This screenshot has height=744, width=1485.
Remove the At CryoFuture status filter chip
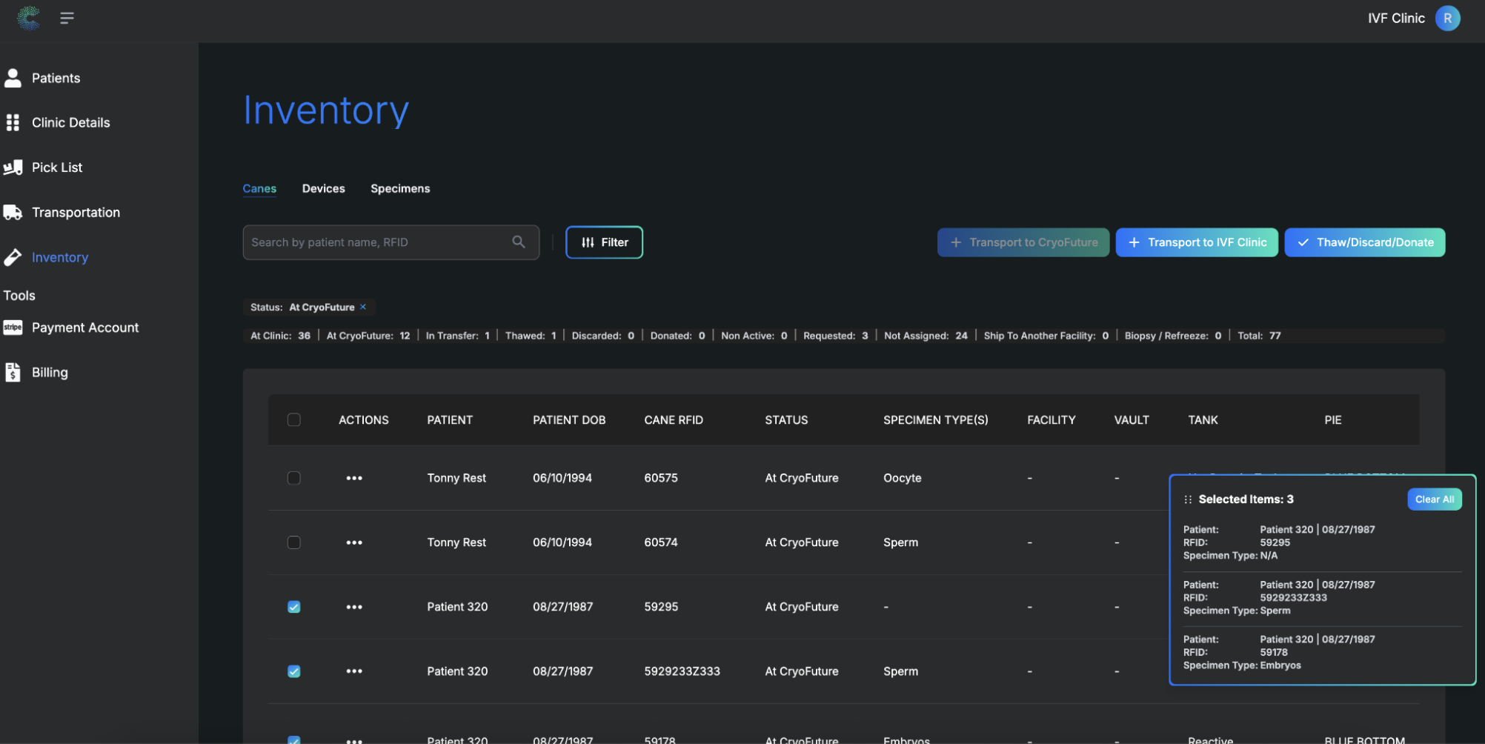click(x=363, y=306)
